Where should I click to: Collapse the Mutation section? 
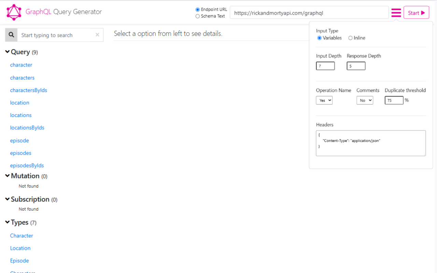point(7,176)
